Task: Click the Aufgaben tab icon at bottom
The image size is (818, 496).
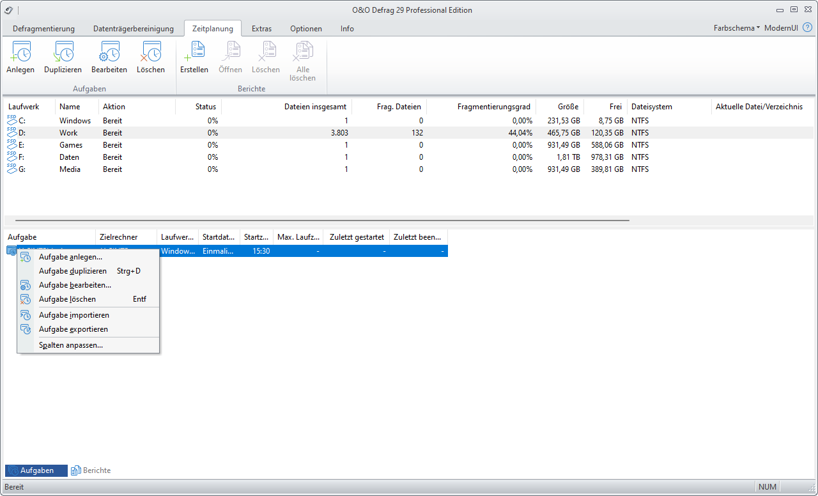Action: pyautogui.click(x=13, y=470)
